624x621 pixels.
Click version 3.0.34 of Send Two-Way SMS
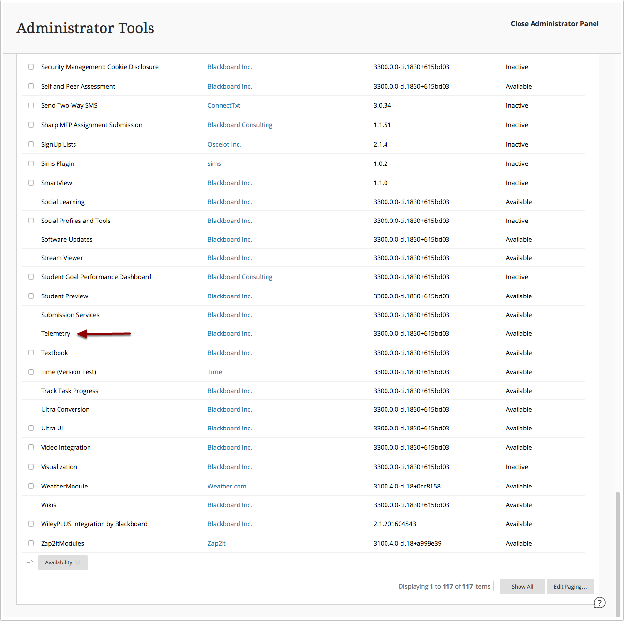[382, 105]
